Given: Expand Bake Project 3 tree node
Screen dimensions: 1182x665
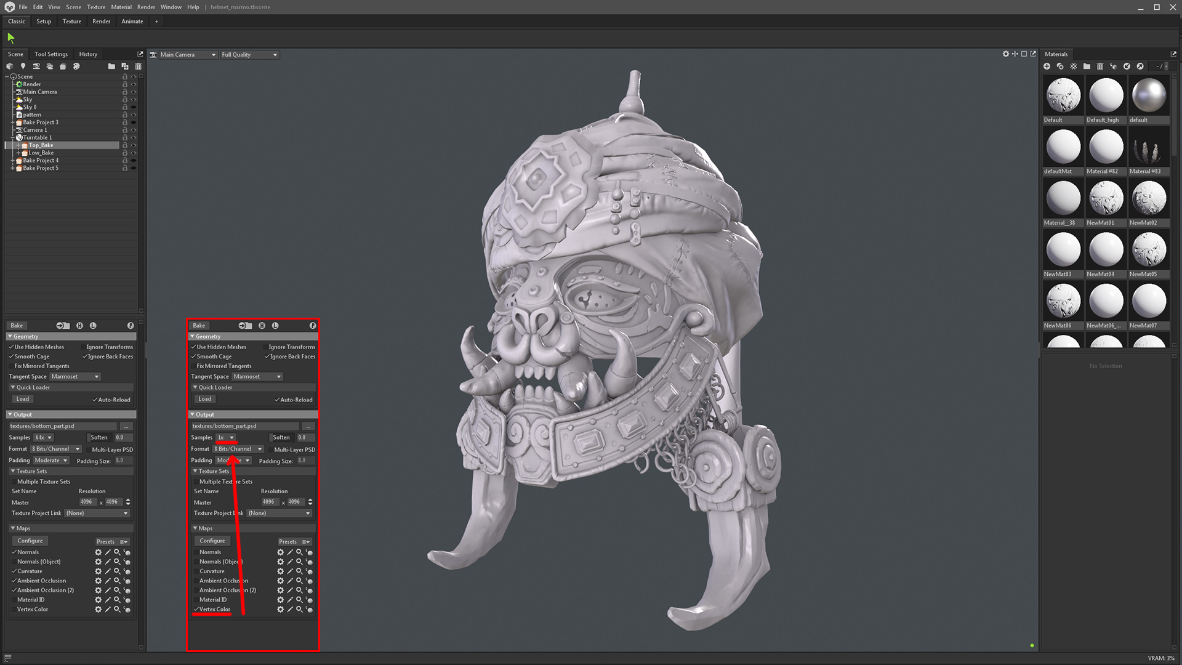Looking at the screenshot, I should (12, 123).
